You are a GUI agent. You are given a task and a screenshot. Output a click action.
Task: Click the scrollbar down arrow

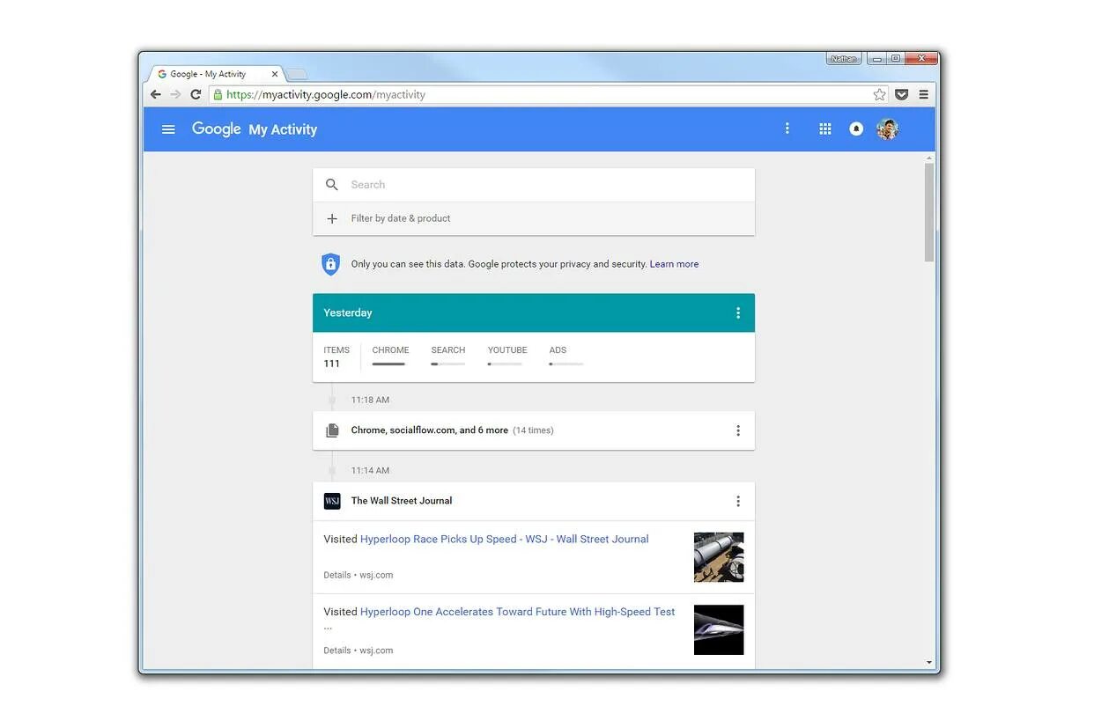929,663
